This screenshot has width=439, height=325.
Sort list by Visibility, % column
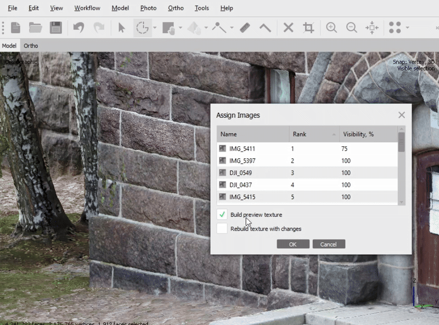tap(368, 134)
